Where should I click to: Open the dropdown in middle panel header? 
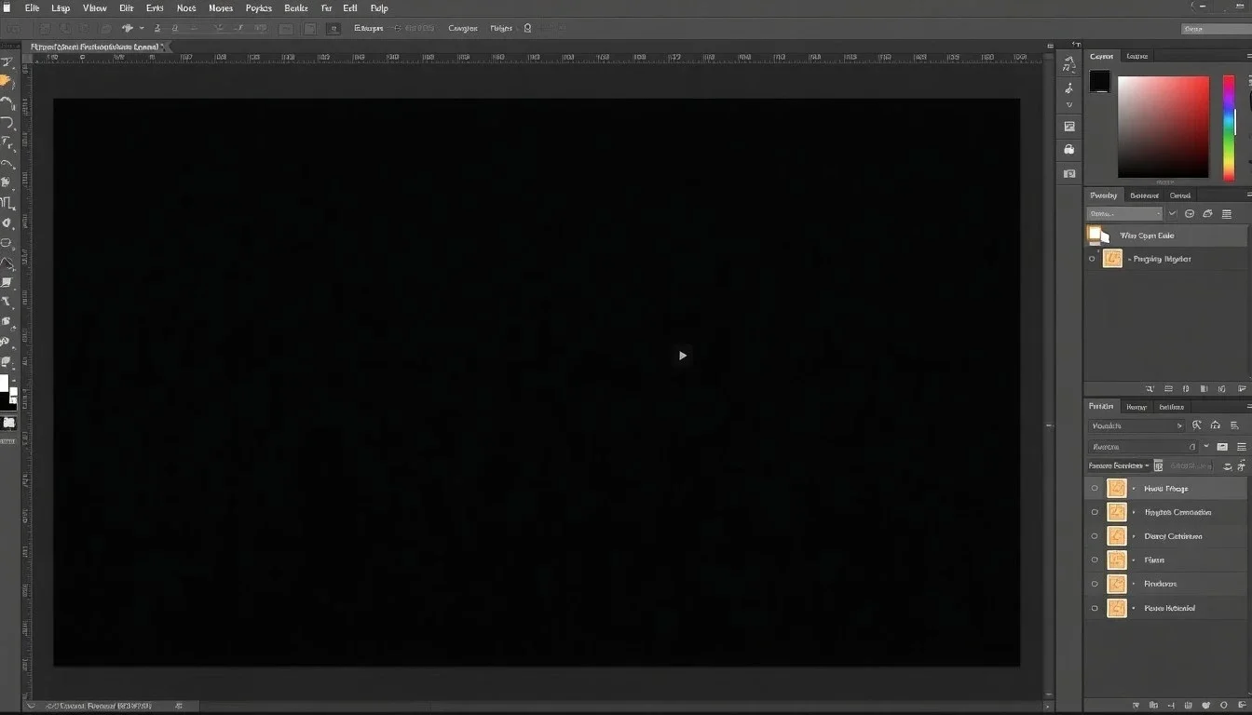pyautogui.click(x=1124, y=213)
